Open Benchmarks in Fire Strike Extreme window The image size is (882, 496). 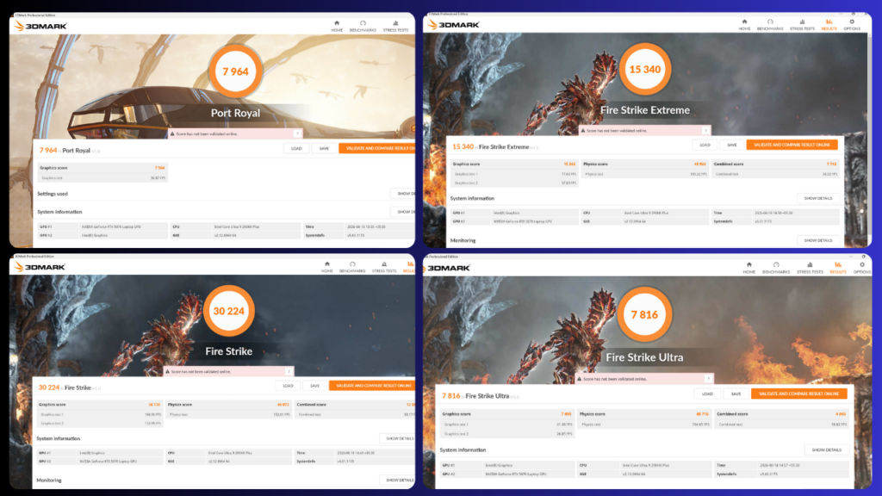click(x=770, y=25)
